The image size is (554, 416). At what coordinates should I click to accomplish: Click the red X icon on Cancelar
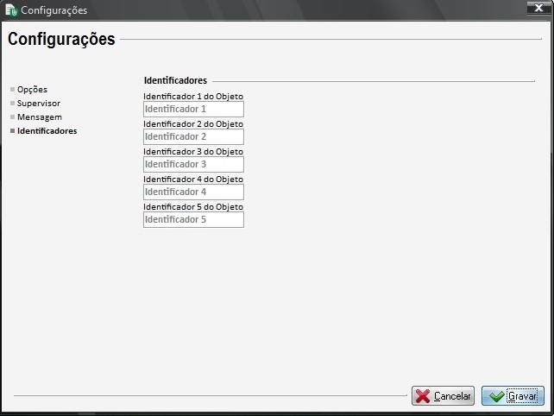[x=422, y=396]
